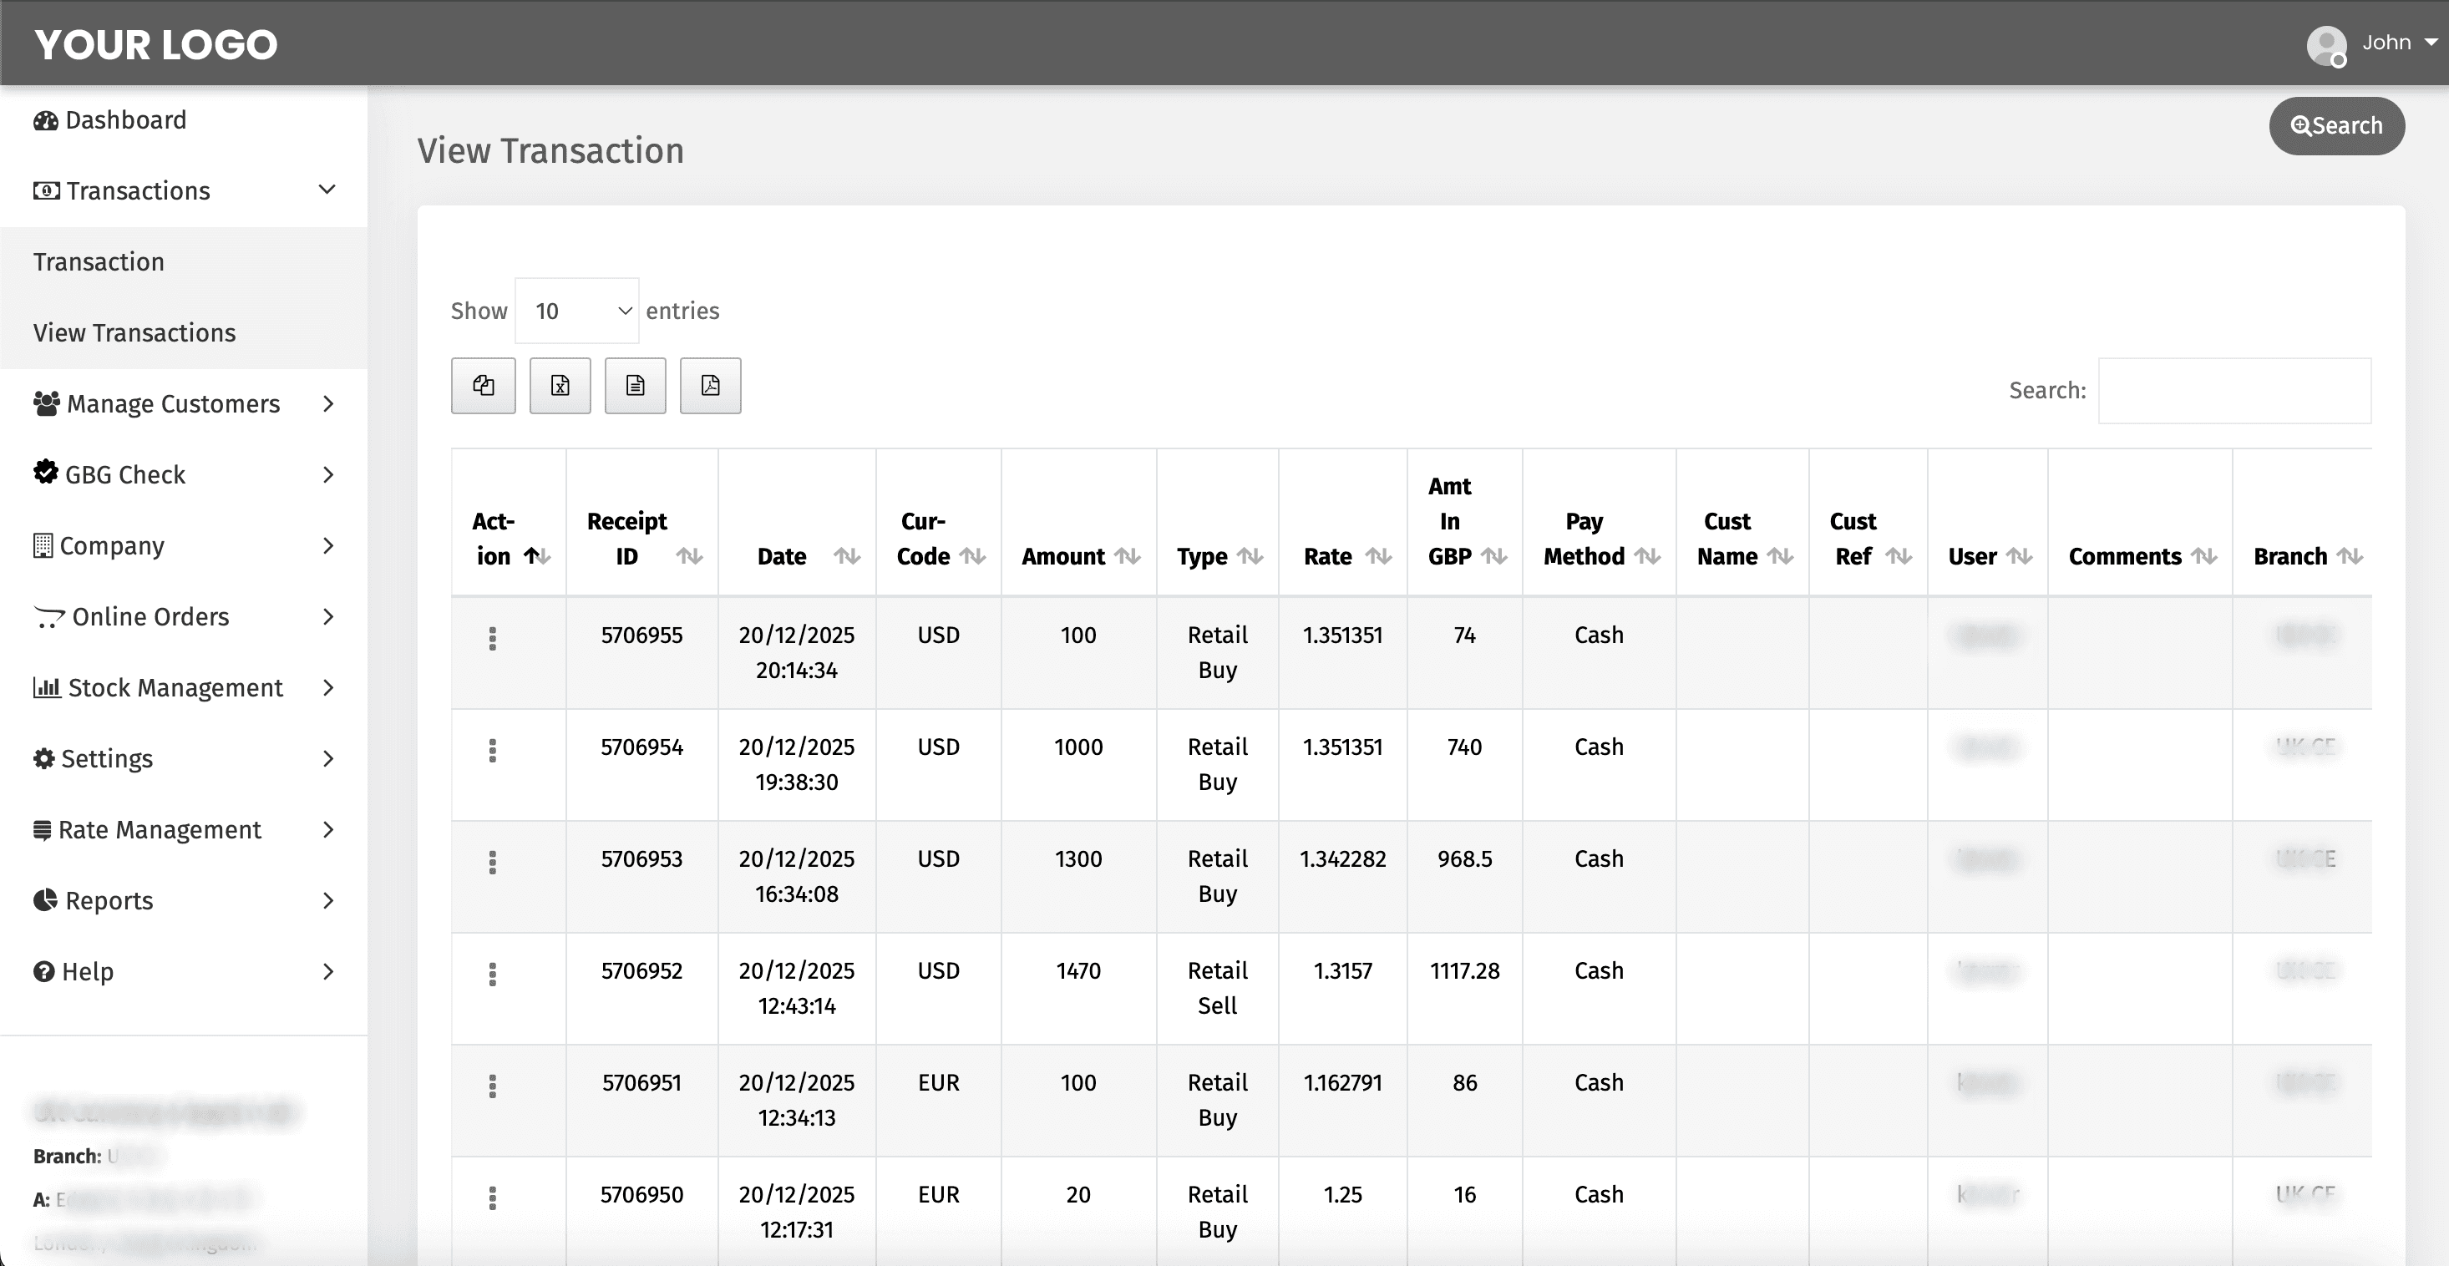Toggle sorting on the Amount column
This screenshot has height=1266, width=2449.
click(1128, 556)
